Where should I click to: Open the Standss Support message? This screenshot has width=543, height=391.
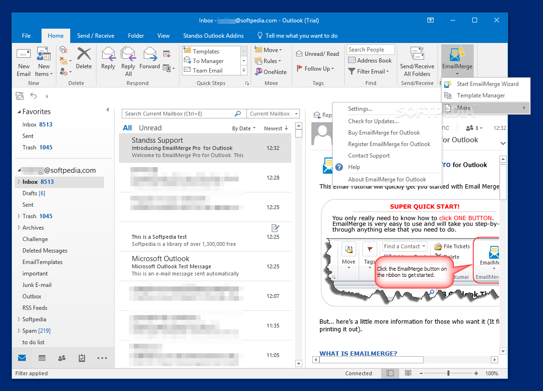coord(205,148)
